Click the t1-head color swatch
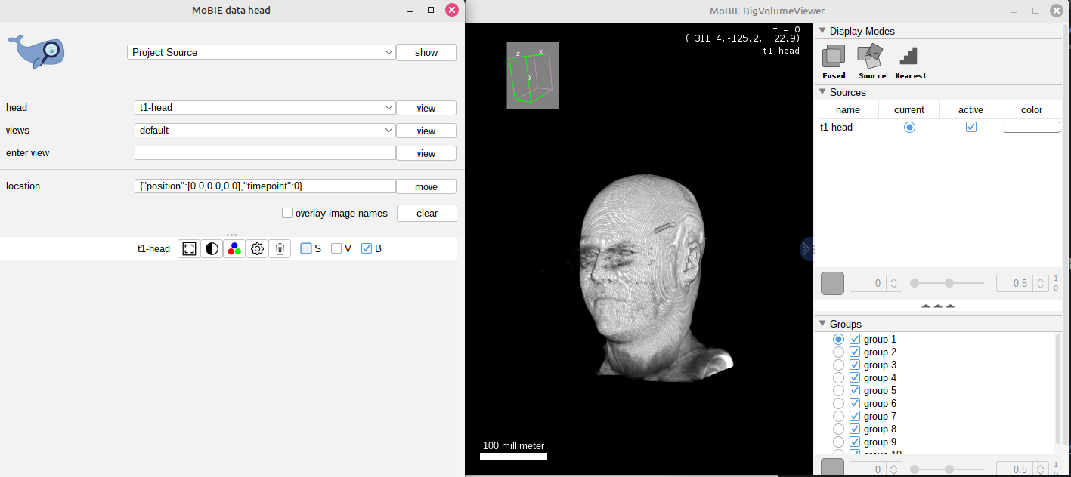The image size is (1071, 477). click(x=1032, y=128)
